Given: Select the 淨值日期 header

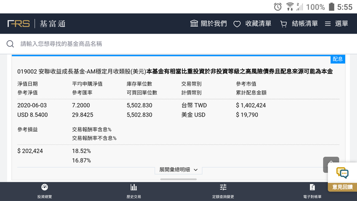Looking at the screenshot, I should pos(27,84).
